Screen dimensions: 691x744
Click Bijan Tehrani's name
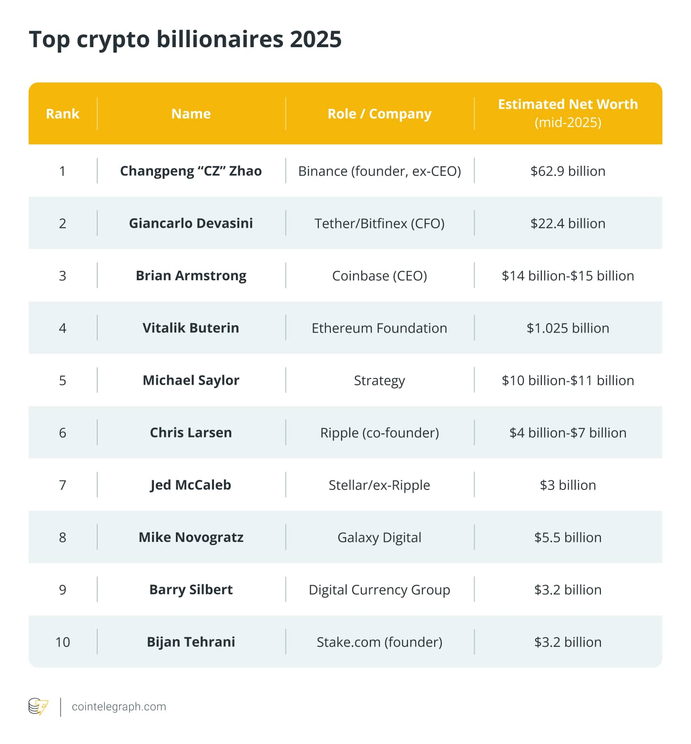[x=191, y=642]
